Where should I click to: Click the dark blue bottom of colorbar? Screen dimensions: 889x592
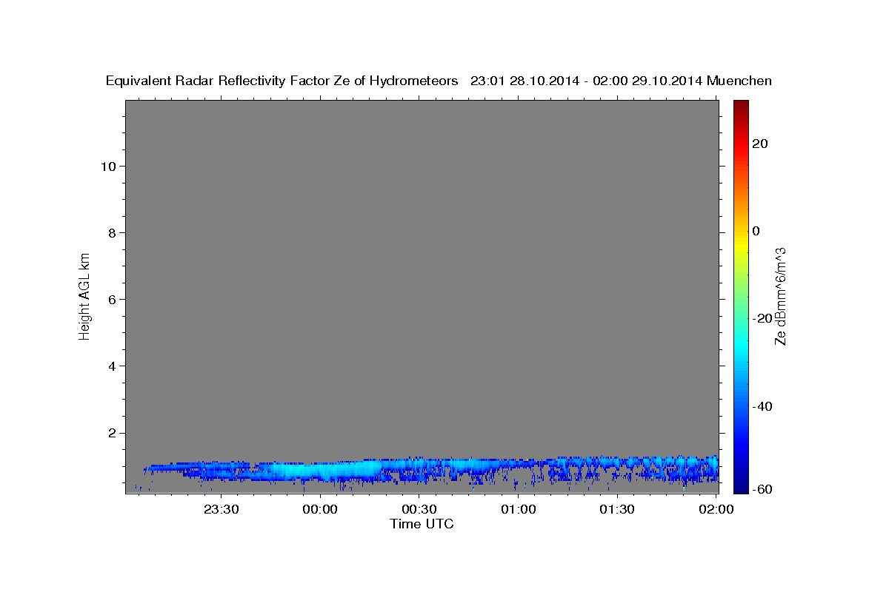point(740,487)
